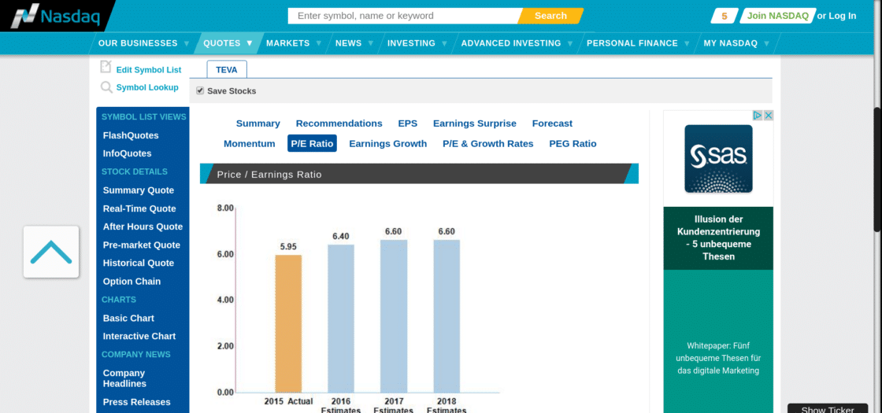Open the Earnings Surprise tab
The height and width of the screenshot is (413, 882).
click(475, 124)
